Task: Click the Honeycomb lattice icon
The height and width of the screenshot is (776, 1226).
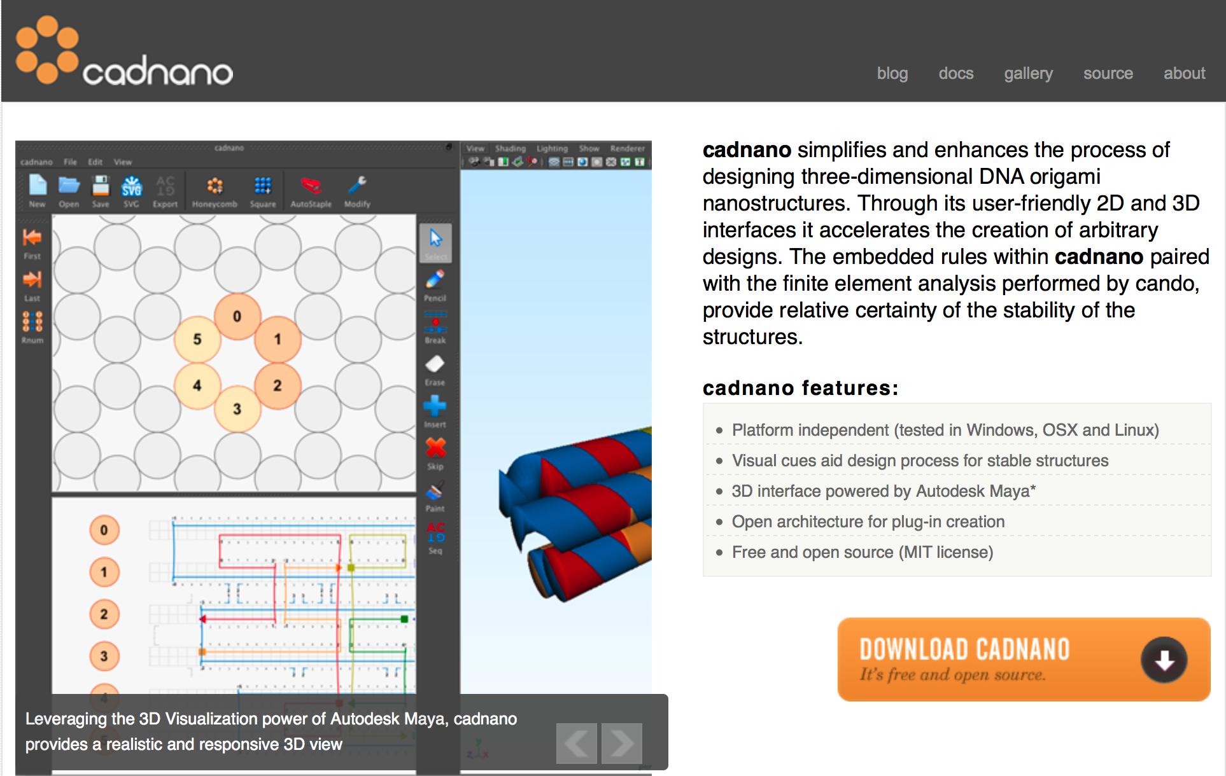Action: (215, 186)
